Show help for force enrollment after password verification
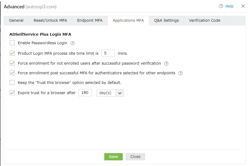 166,64
